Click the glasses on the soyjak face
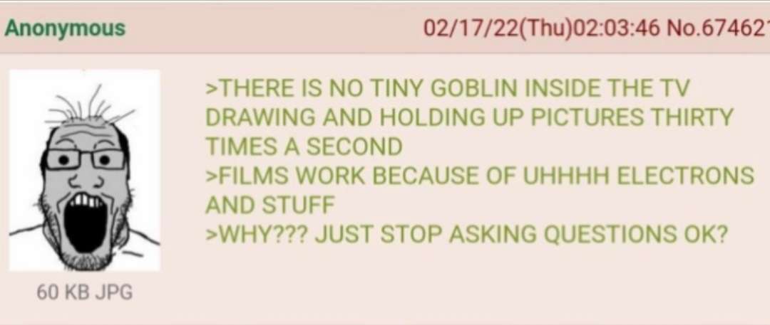770x325 pixels. (x=85, y=159)
